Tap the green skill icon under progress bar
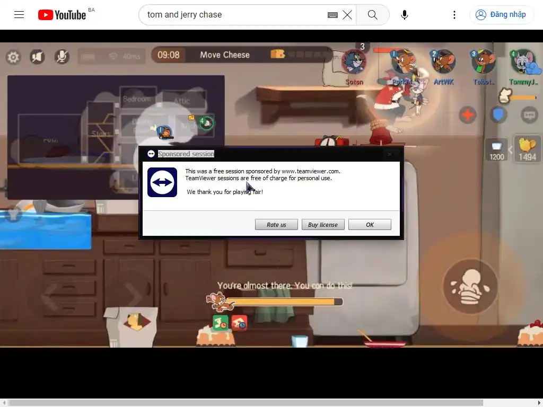 (x=221, y=323)
